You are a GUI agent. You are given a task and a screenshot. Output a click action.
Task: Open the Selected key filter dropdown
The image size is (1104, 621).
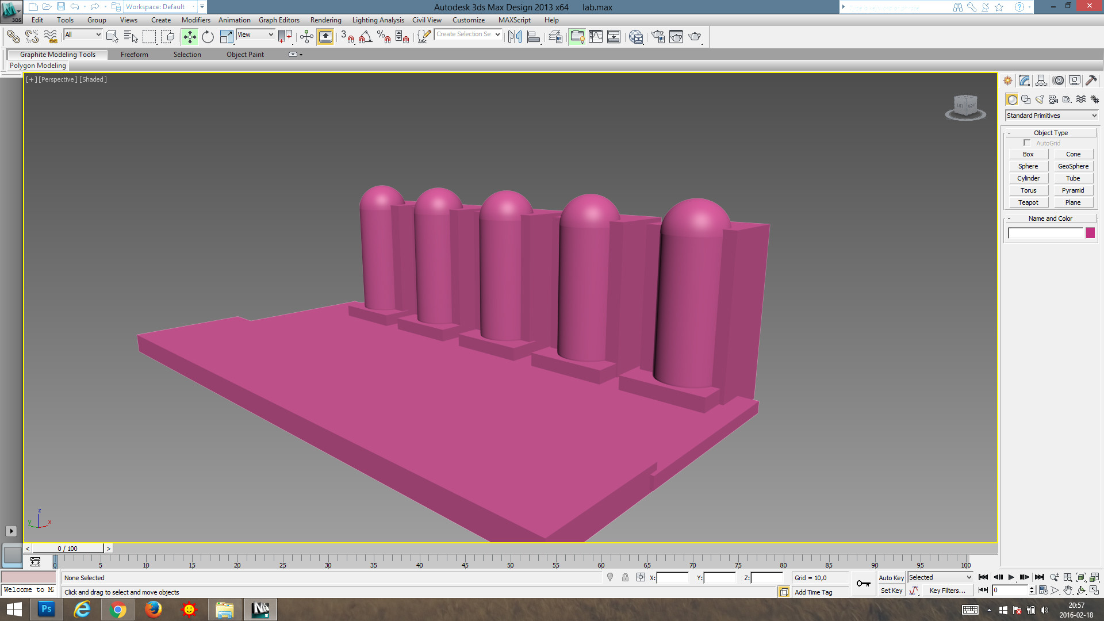[940, 577]
